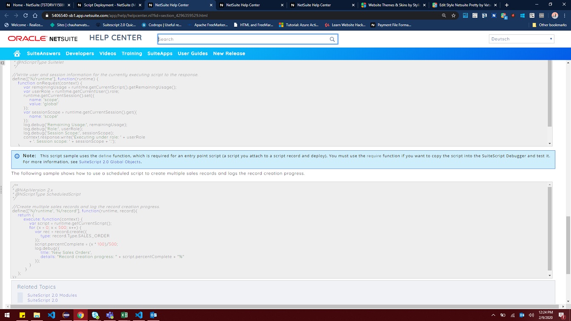Viewport: 571px width, 321px height.
Task: Open the Apache FreeMarker bookmark
Action: pos(208,25)
